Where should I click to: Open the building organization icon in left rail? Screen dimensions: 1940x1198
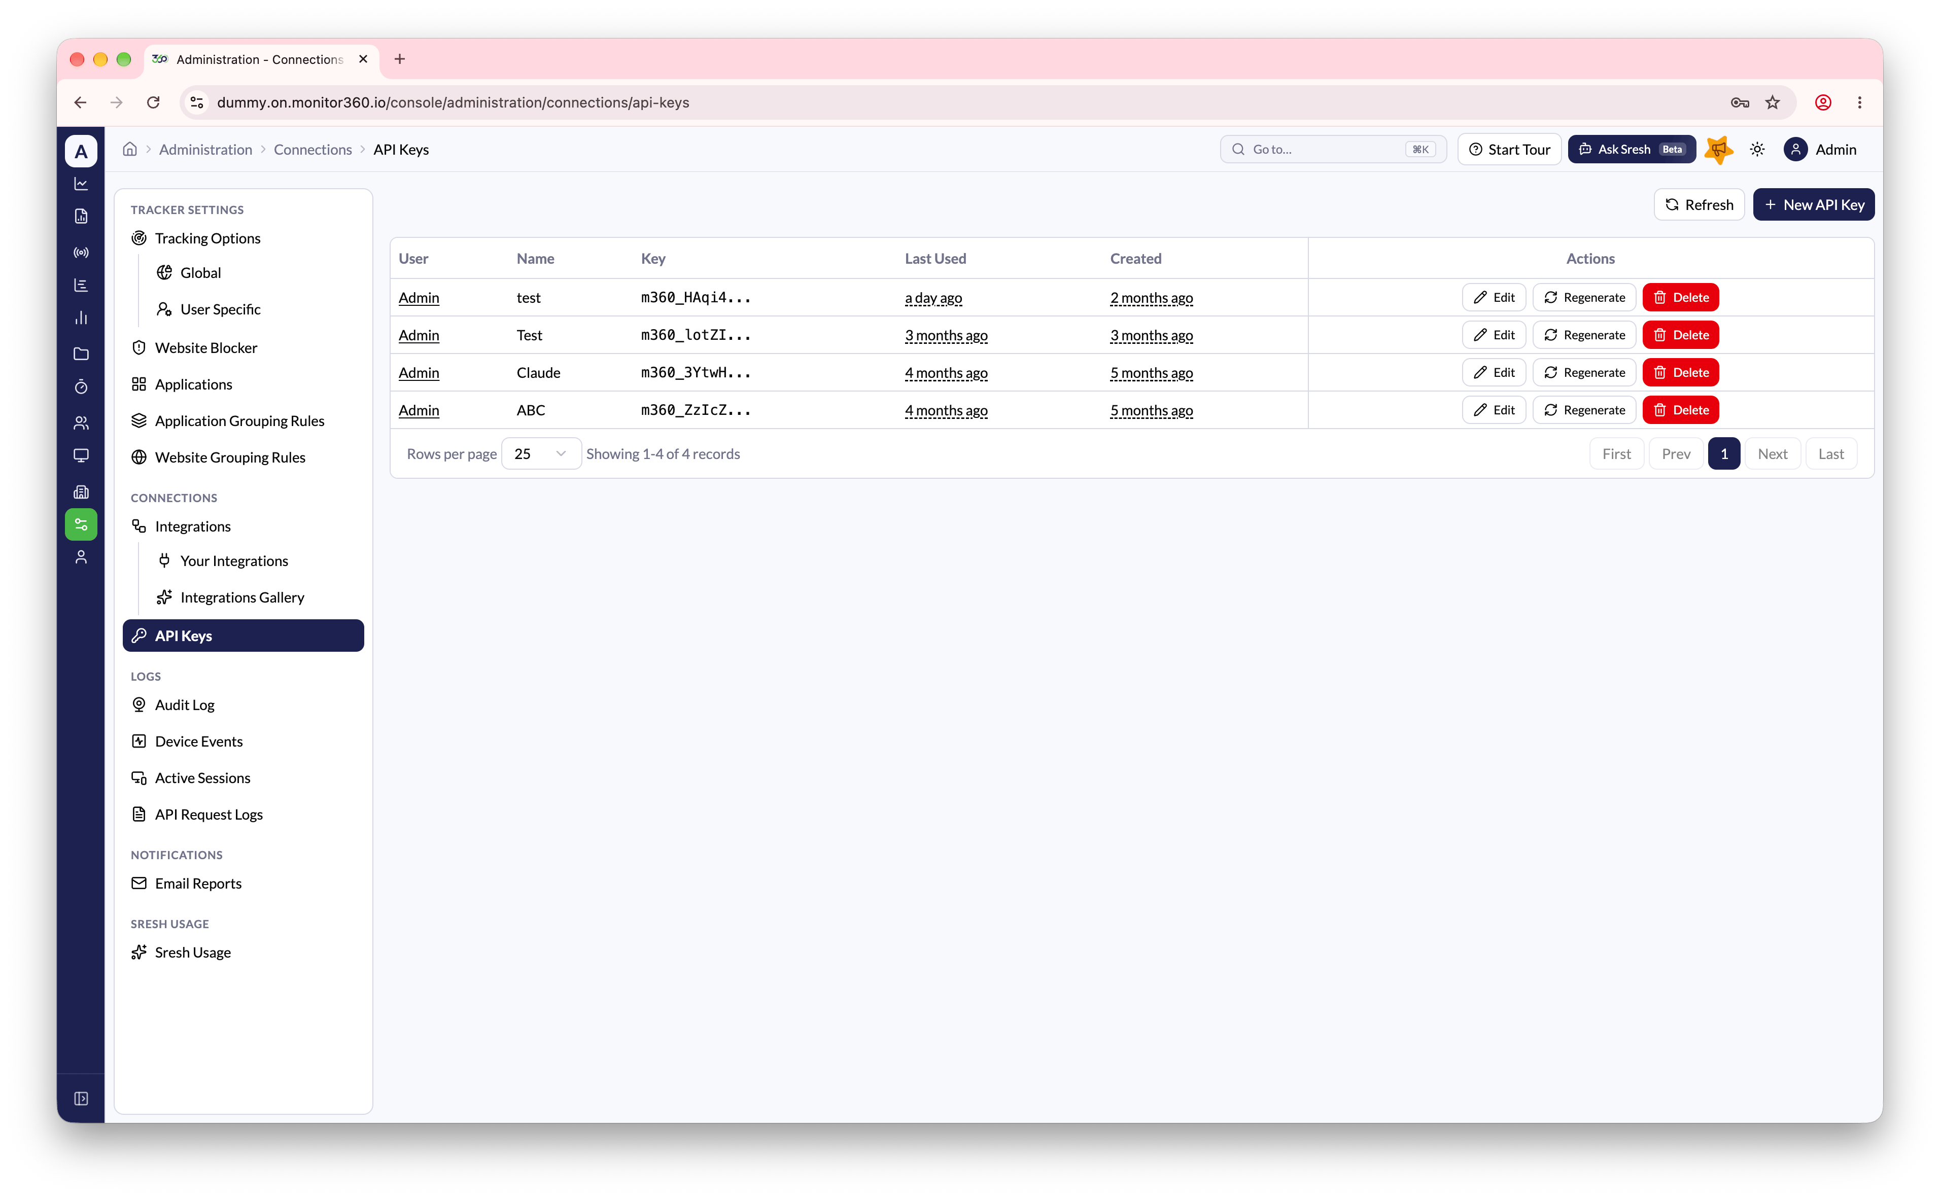(x=81, y=492)
